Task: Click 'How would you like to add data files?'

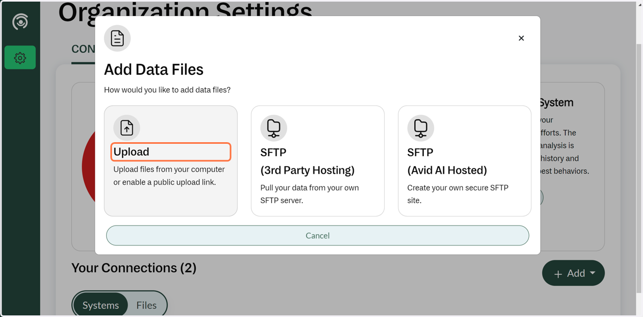Action: click(x=167, y=90)
